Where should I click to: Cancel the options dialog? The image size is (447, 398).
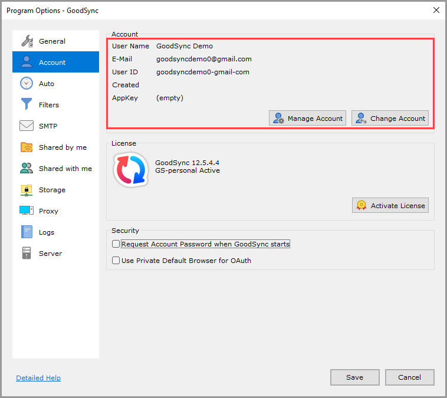tap(409, 377)
